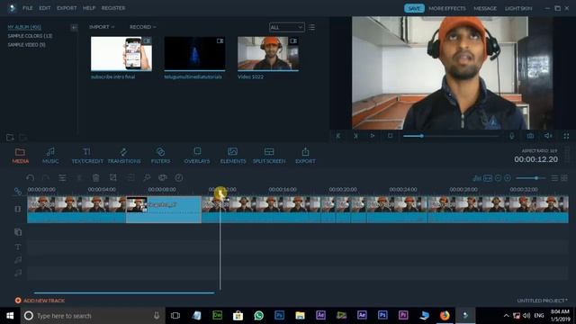Image resolution: width=576 pixels, height=324 pixels.
Task: Zoom in timeline with plus icon
Action: tap(508, 178)
